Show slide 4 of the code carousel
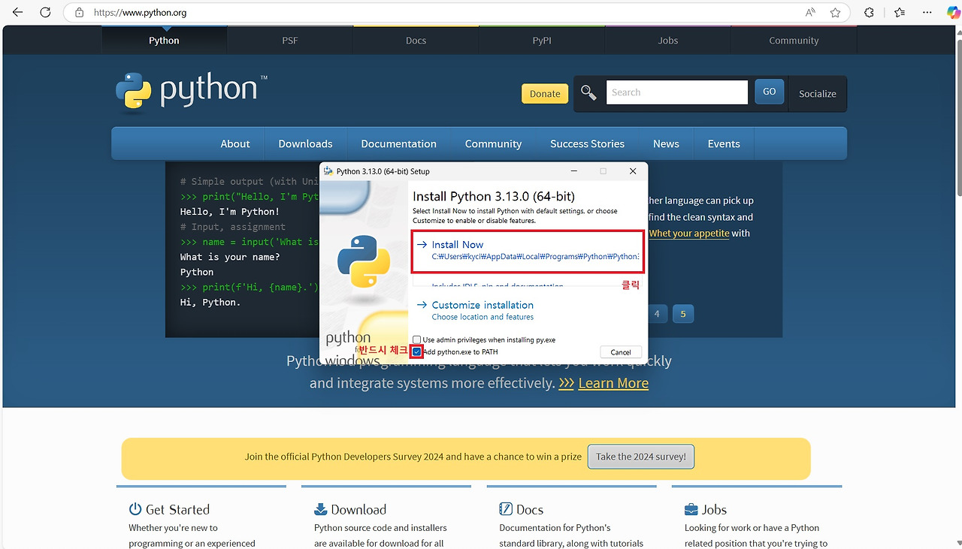The width and height of the screenshot is (962, 549). pyautogui.click(x=657, y=314)
